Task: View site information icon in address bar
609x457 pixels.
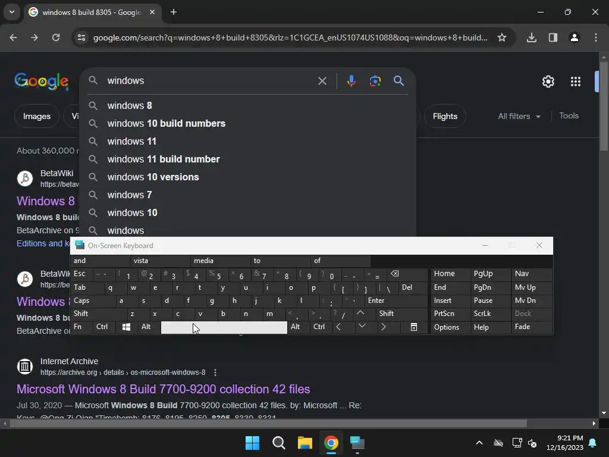Action: (x=81, y=37)
